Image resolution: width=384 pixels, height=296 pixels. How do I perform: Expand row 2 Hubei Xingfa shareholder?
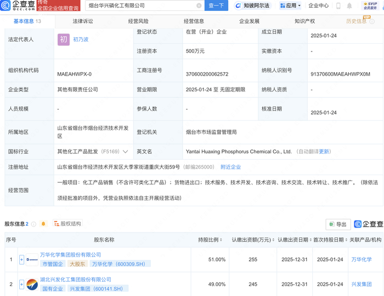click(x=22, y=284)
